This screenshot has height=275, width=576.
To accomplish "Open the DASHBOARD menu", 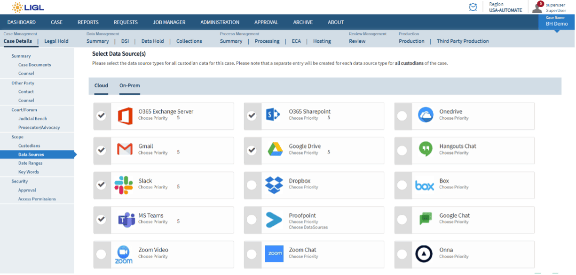I will pyautogui.click(x=22, y=22).
